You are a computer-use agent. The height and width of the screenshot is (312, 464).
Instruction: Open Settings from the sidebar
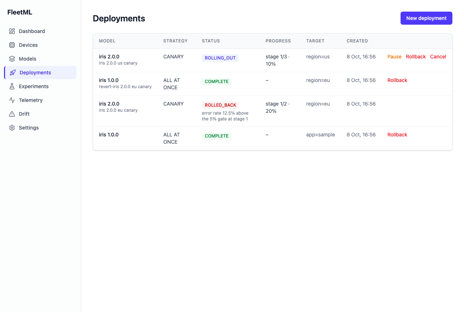coord(40,128)
